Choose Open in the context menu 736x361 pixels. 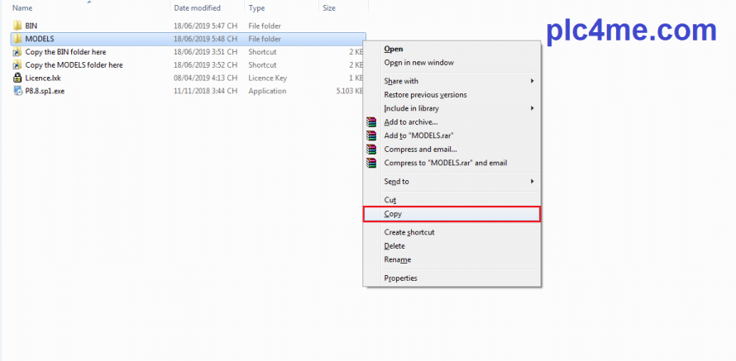pyautogui.click(x=394, y=49)
